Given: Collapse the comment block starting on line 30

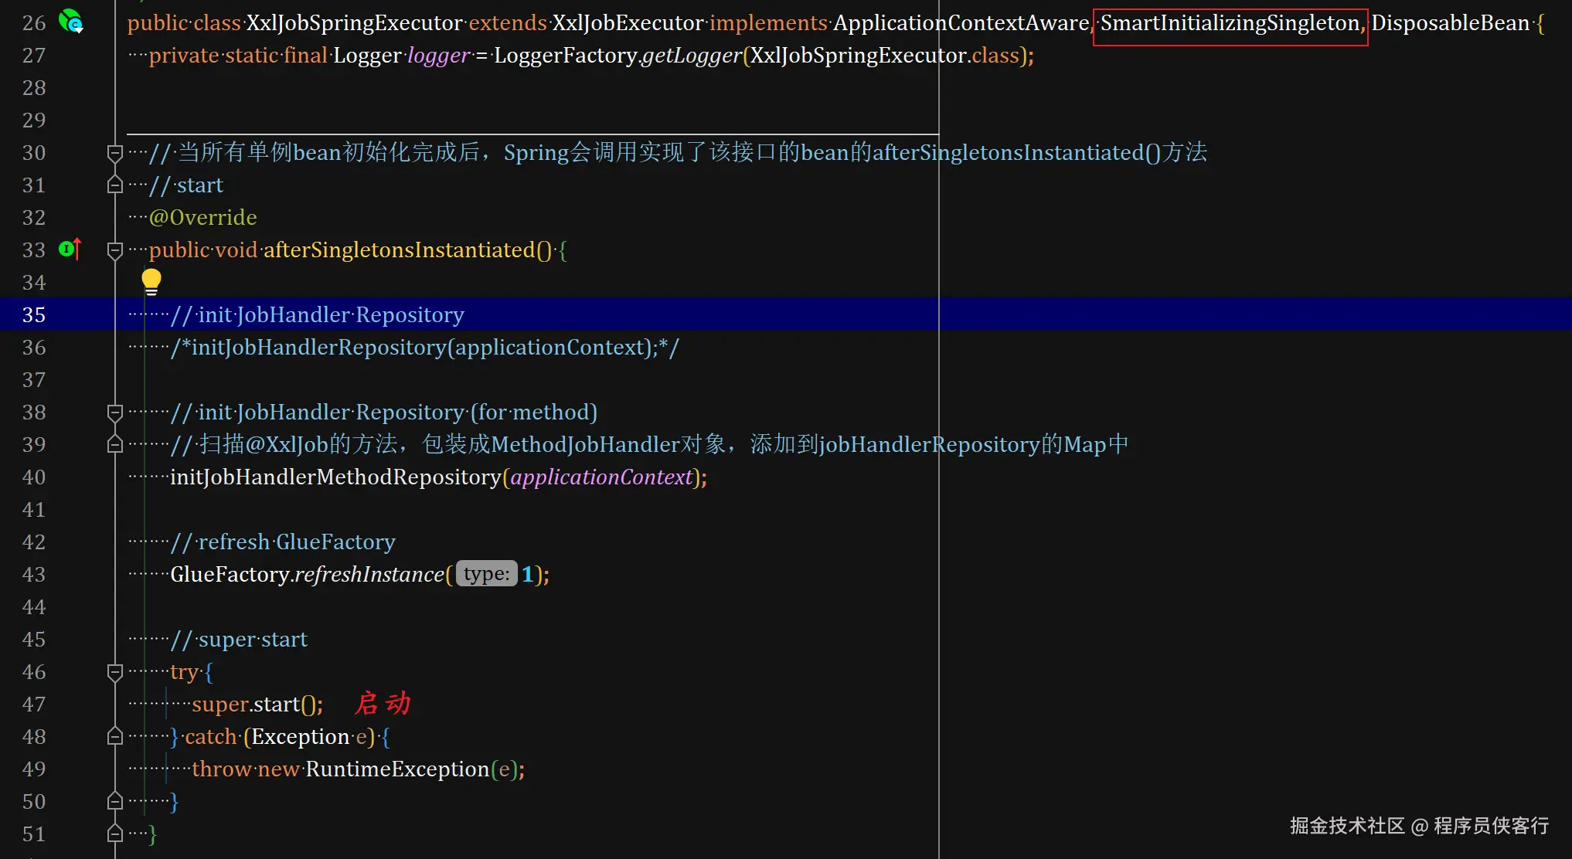Looking at the screenshot, I should [115, 153].
